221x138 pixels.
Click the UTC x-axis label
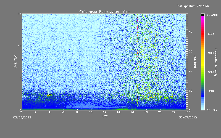coord(105,116)
